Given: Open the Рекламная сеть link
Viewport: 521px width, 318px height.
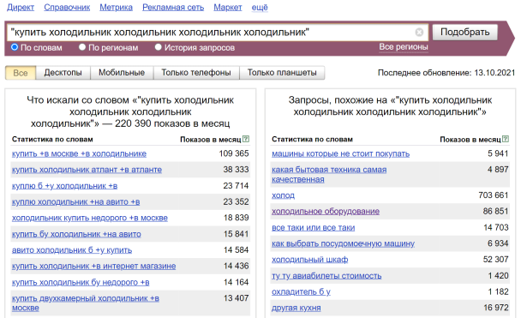Looking at the screenshot, I should click(173, 8).
